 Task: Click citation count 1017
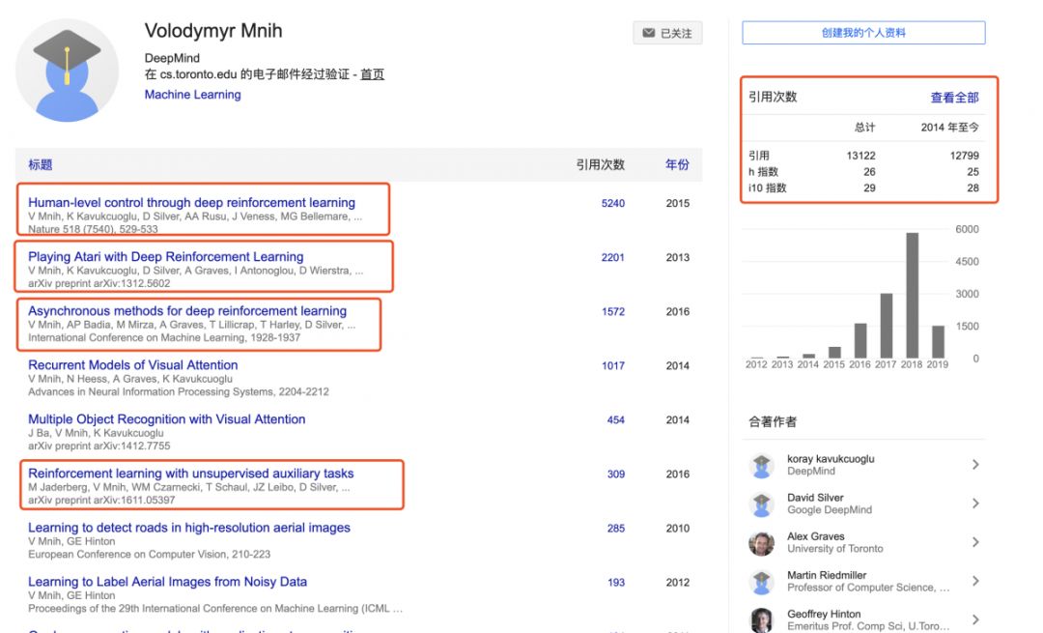point(613,365)
